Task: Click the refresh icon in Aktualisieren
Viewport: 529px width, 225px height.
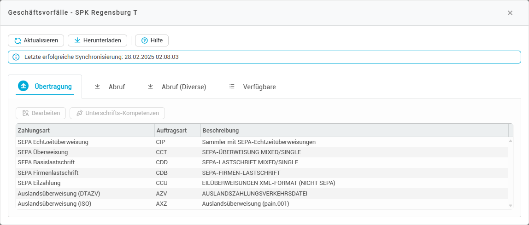Action: tap(18, 40)
